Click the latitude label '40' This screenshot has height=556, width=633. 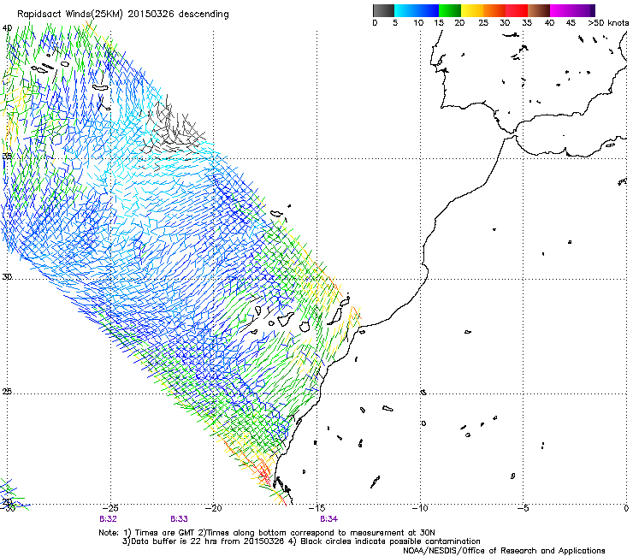pyautogui.click(x=7, y=28)
